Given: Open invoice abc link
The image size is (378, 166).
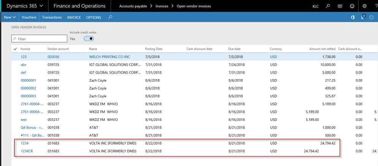Looking at the screenshot, I should pyautogui.click(x=24, y=65).
